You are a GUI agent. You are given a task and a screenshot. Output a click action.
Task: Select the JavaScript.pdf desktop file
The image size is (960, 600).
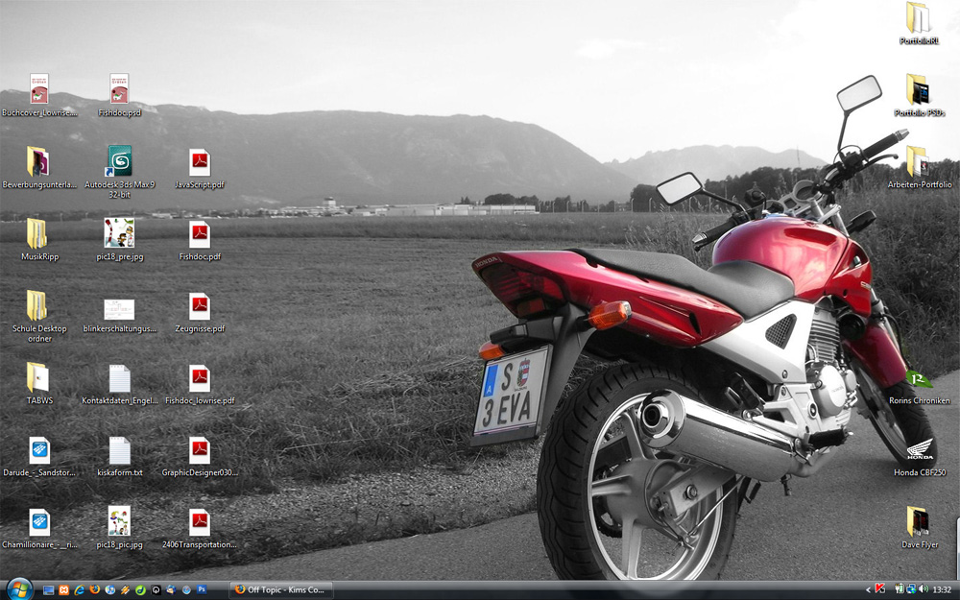(x=199, y=161)
